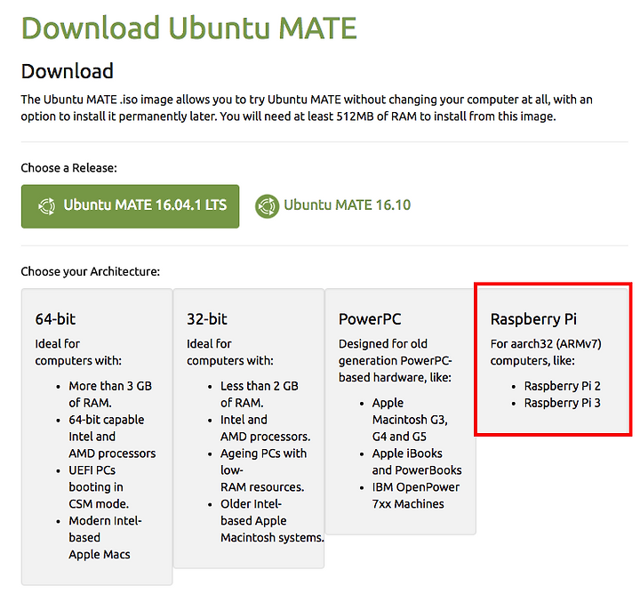Click 'Modern Intel-based Apple Macs' item

click(x=105, y=538)
